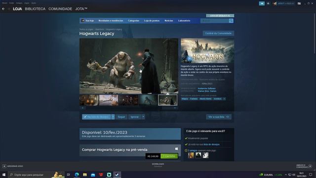Open the second screenshot thumbnail with broom
Viewport: 316px width, 178px height.
(x=109, y=100)
